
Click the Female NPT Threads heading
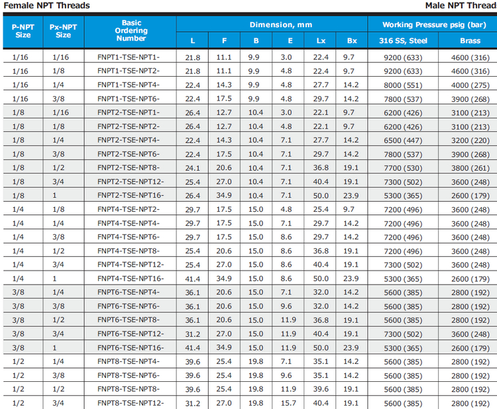click(x=46, y=5)
